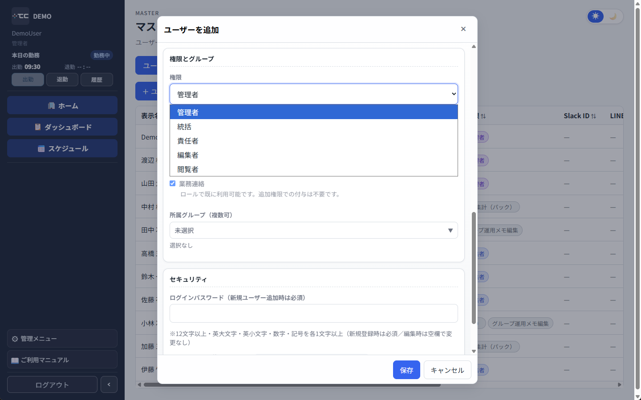Open ホーム in the sidebar
641x400 pixels.
tap(62, 105)
